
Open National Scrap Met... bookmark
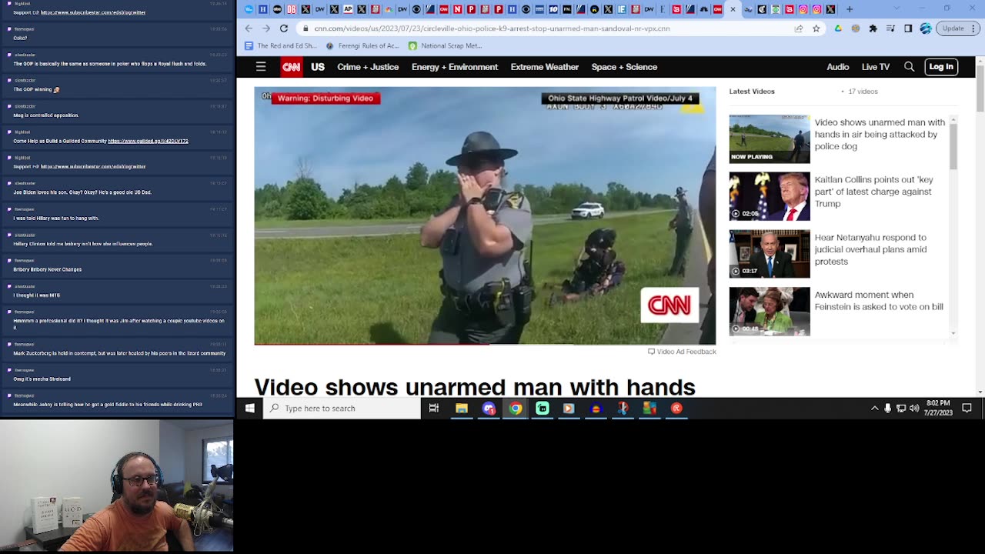(446, 46)
